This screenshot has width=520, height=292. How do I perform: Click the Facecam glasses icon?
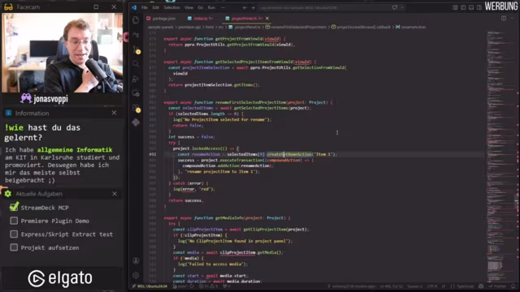[x=9, y=6]
